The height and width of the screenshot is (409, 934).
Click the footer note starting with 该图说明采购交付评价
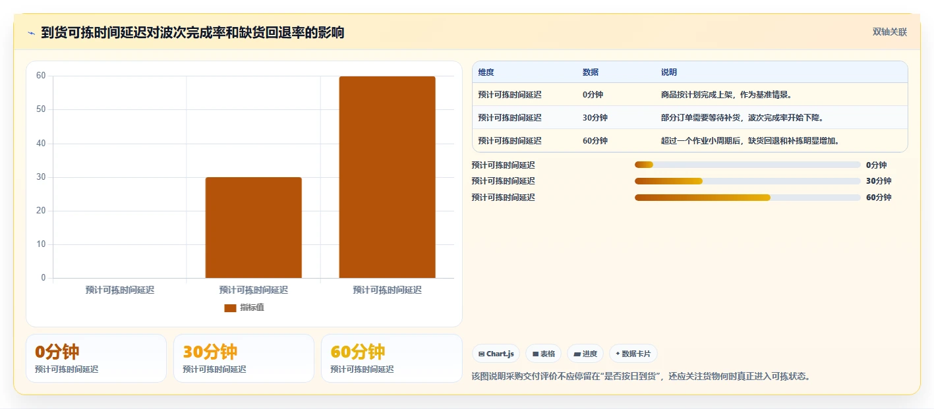641,377
